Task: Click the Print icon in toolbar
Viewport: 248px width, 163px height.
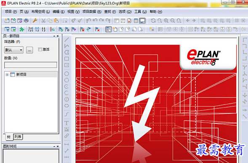Action: [26, 21]
